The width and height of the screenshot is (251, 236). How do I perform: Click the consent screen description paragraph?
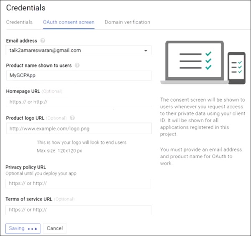click(202, 117)
